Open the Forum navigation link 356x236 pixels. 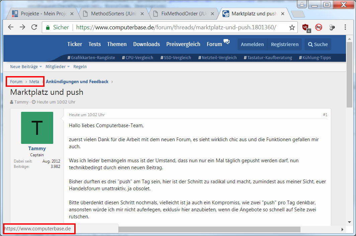point(214,44)
